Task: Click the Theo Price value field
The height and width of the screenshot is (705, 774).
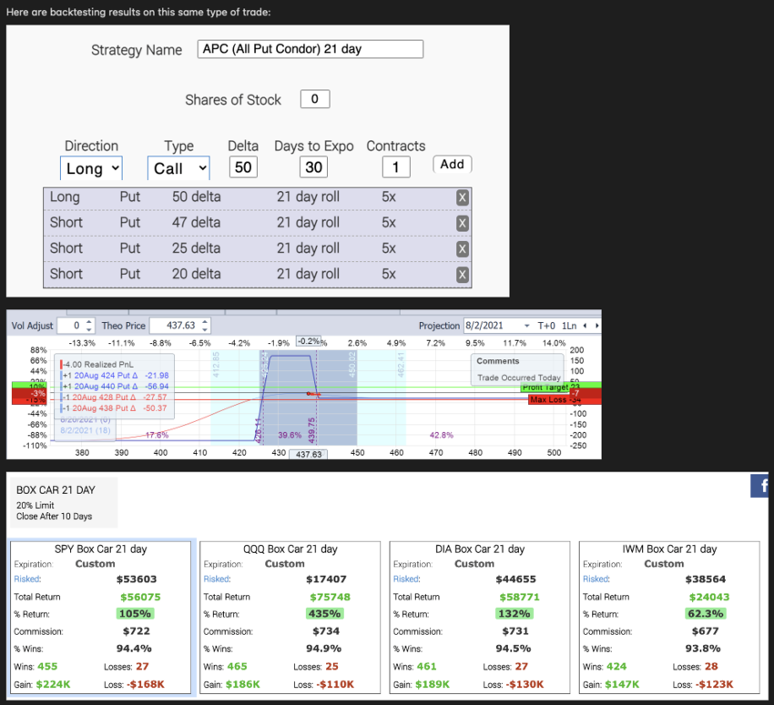Action: (x=175, y=326)
